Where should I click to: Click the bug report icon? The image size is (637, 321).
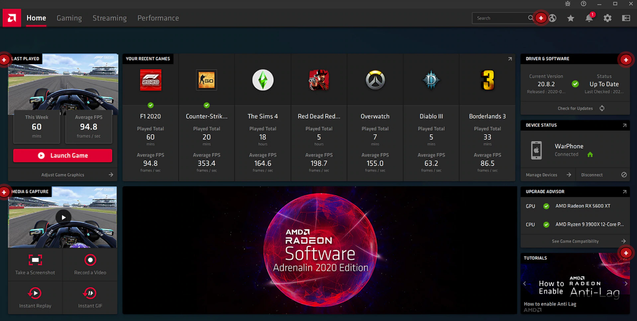tap(567, 3)
